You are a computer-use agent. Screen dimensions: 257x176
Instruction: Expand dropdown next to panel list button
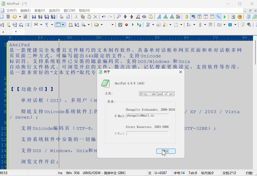click(x=63, y=25)
